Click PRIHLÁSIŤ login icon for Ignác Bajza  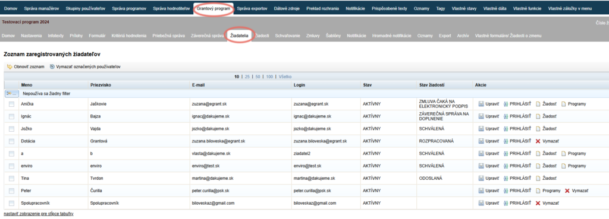pyautogui.click(x=506, y=116)
